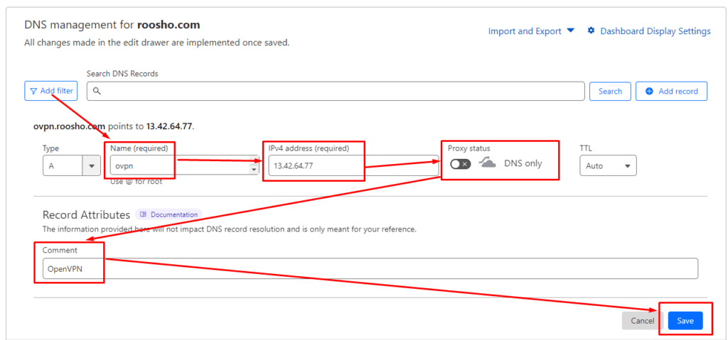The width and height of the screenshot is (728, 340).
Task: Click the Comment field containing OpenVPN
Action: pos(370,268)
